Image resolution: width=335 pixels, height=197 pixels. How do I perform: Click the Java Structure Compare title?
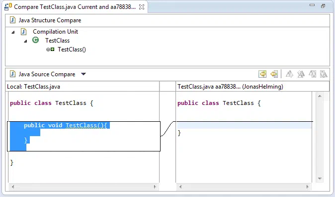[50, 20]
